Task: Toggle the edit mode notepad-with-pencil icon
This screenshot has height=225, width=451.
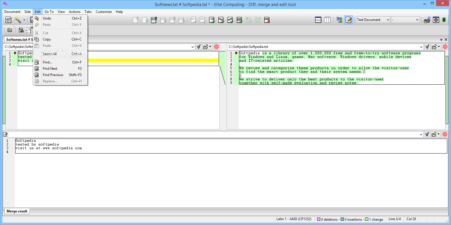Action: pyautogui.click(x=348, y=20)
